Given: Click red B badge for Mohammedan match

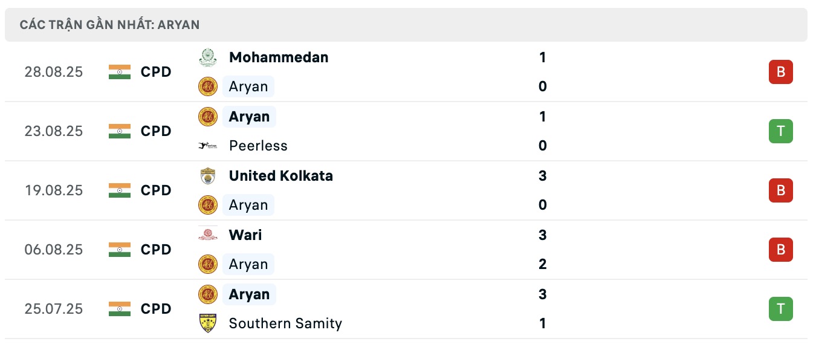Looking at the screenshot, I should [x=780, y=72].
